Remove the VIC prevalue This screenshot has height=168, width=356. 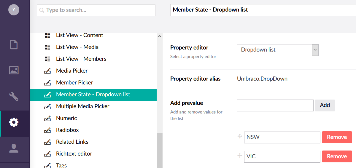pos(337,156)
